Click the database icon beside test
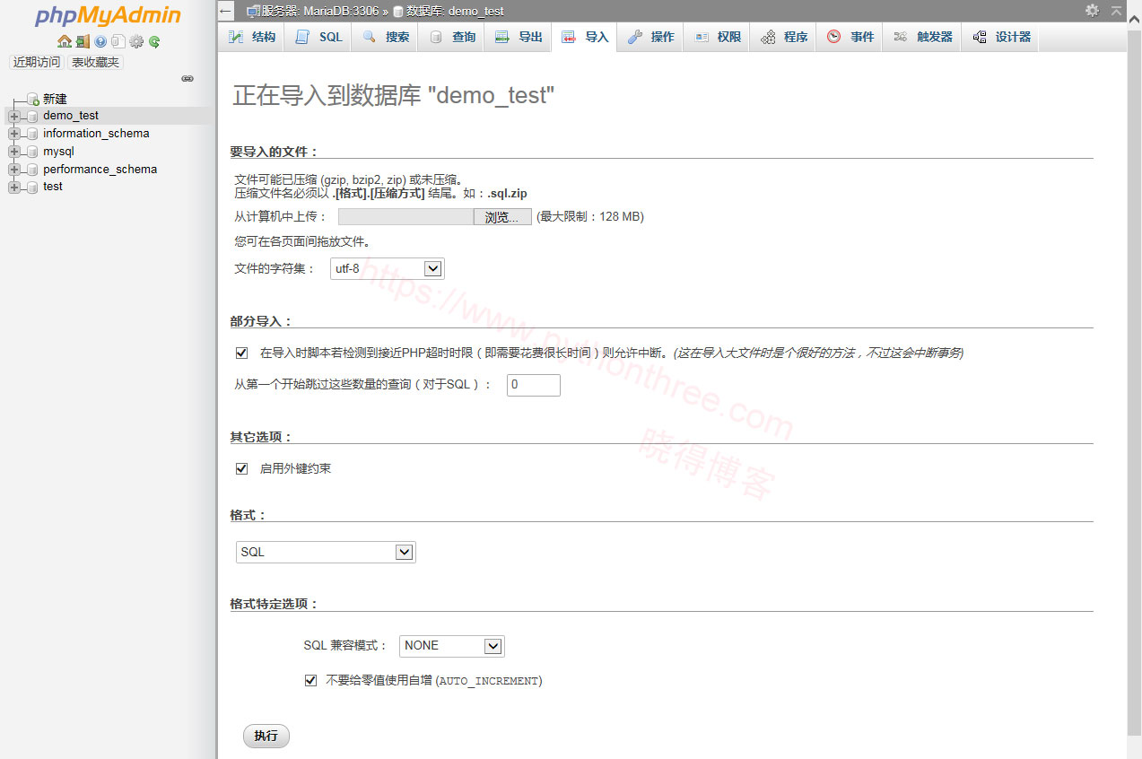 (33, 187)
